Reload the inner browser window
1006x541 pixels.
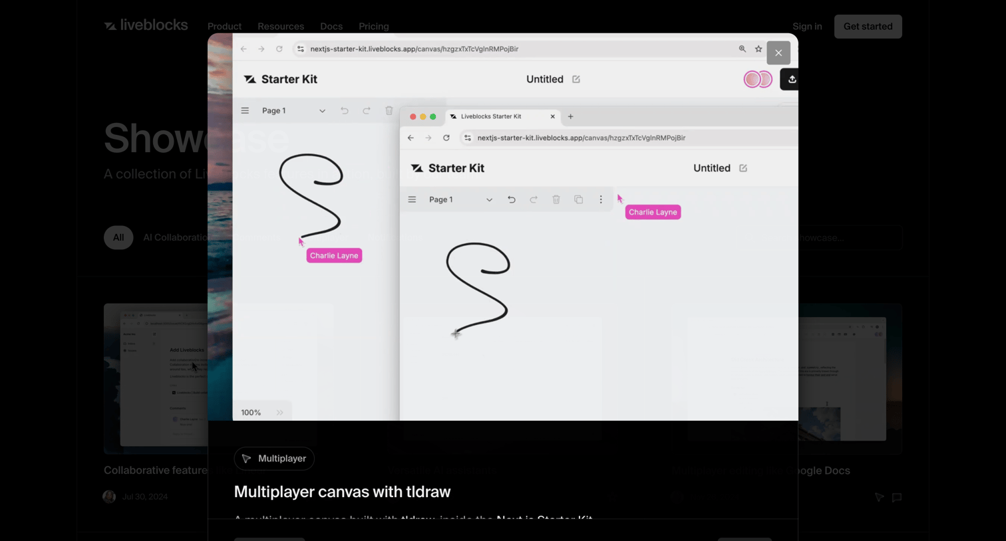tap(446, 138)
